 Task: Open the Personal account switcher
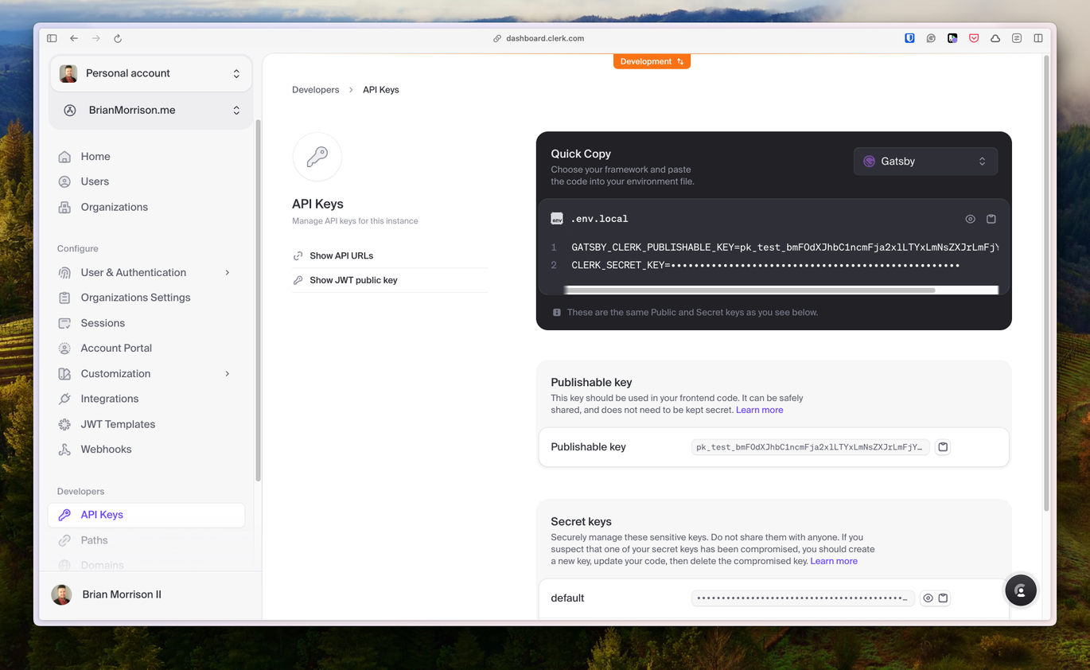(150, 73)
